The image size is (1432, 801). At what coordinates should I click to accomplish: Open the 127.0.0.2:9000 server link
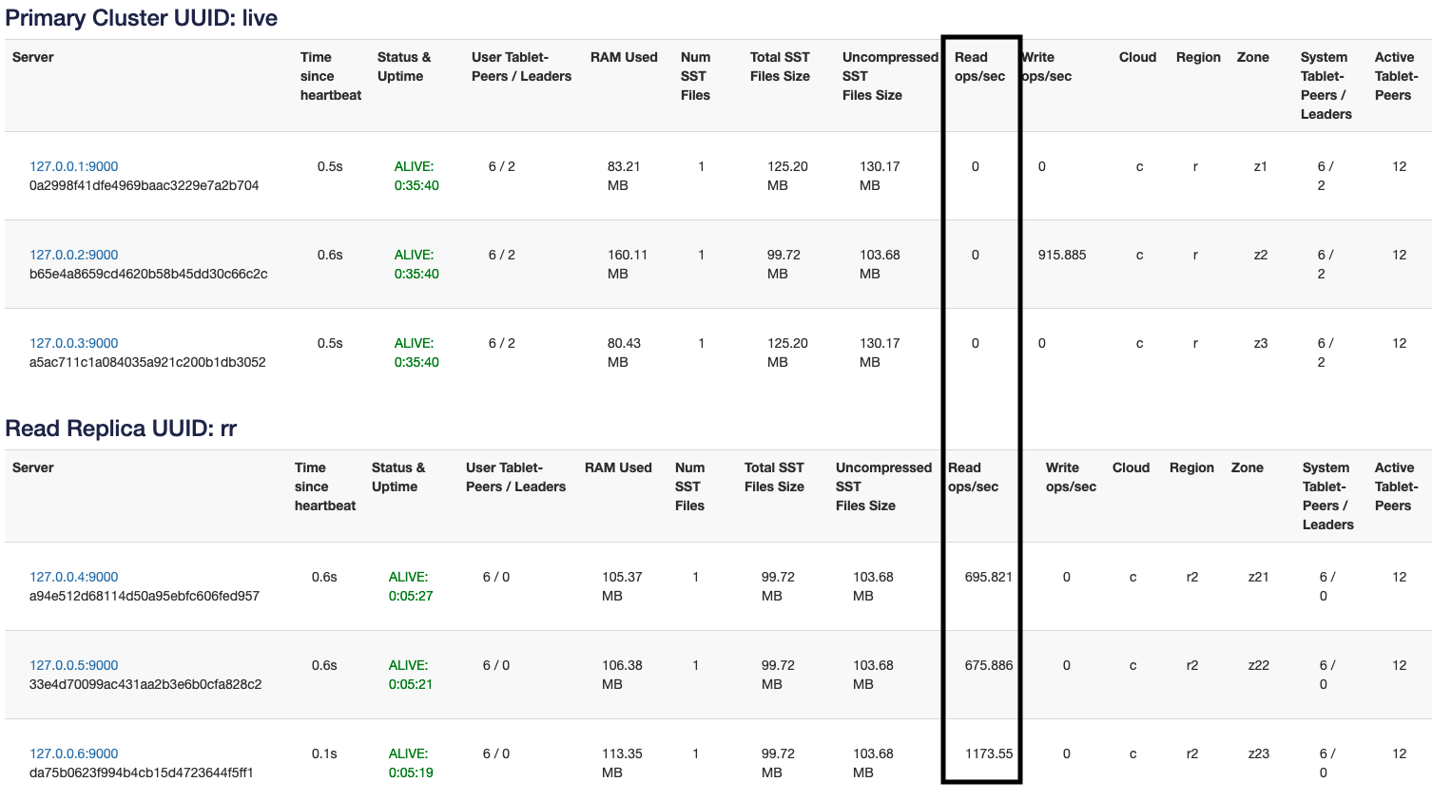tap(73, 255)
